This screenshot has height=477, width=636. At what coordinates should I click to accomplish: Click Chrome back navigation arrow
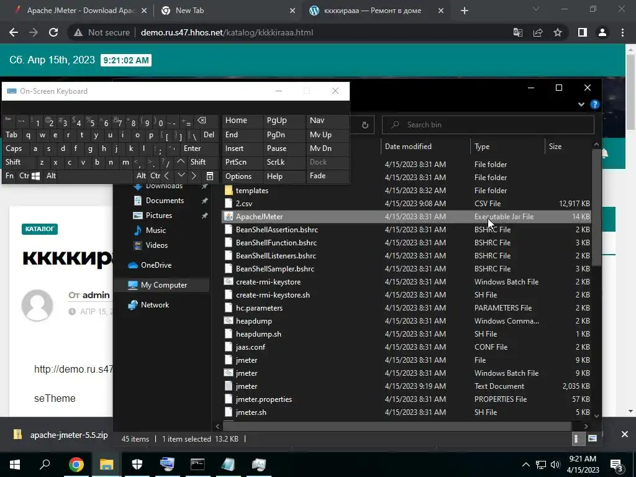tap(14, 33)
